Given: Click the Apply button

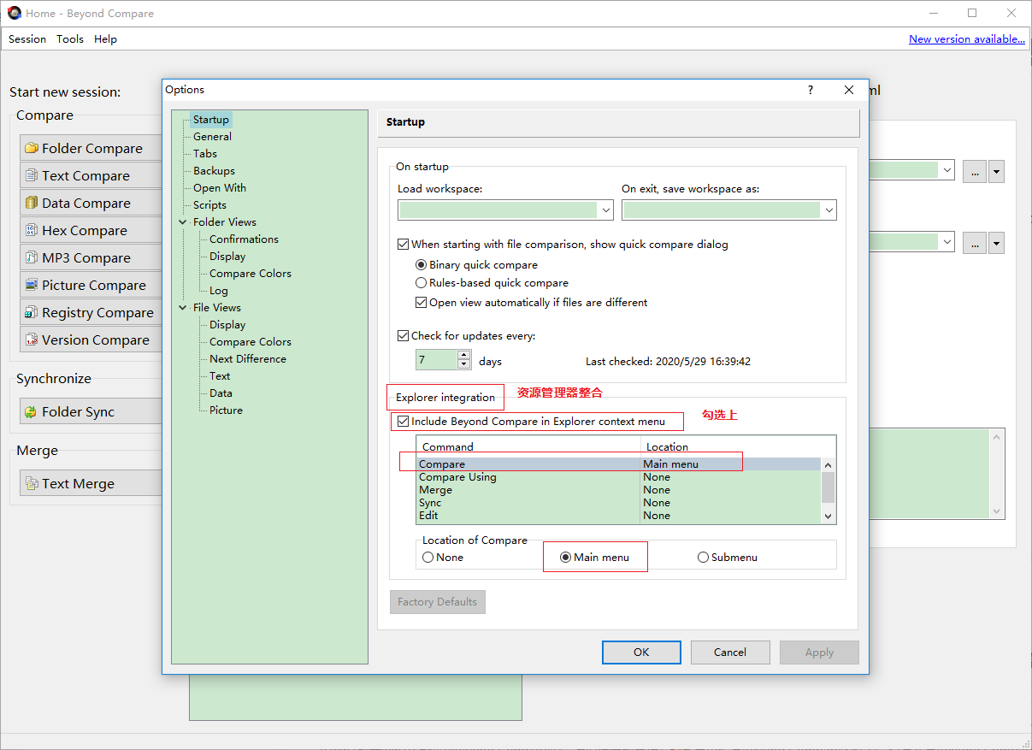Looking at the screenshot, I should click(x=819, y=653).
